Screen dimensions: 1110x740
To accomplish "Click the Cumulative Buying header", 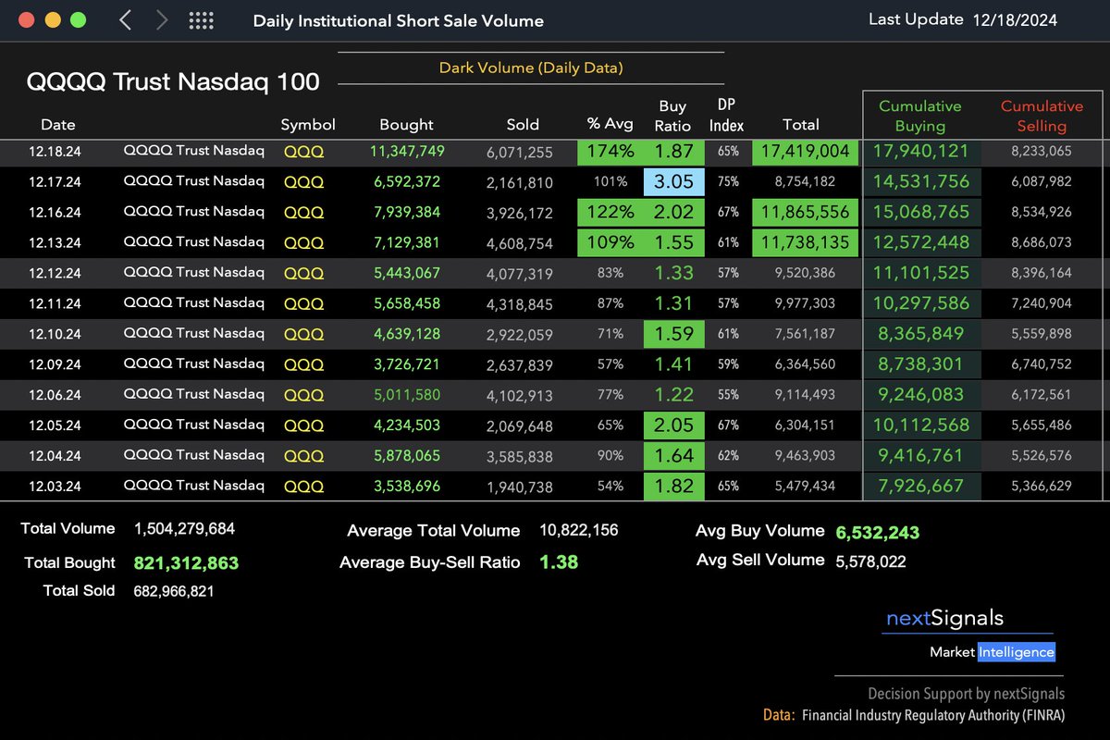I will pos(919,116).
